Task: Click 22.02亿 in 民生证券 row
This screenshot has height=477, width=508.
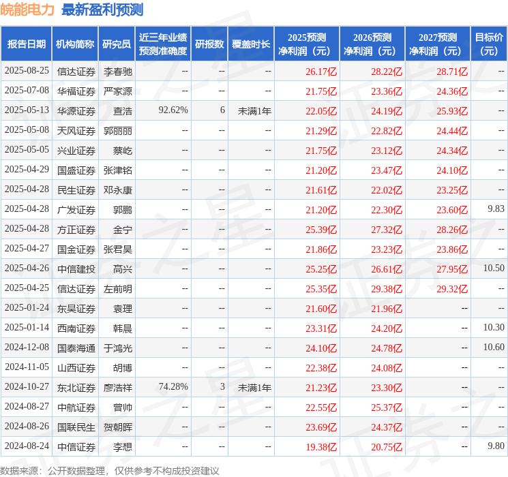Action: (x=387, y=190)
